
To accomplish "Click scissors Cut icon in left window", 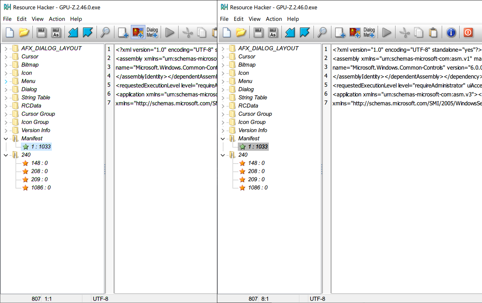I will 188,32.
